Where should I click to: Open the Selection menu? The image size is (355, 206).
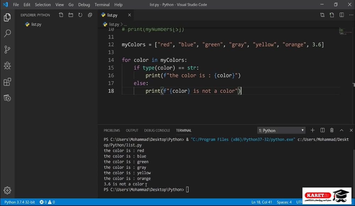[43, 5]
